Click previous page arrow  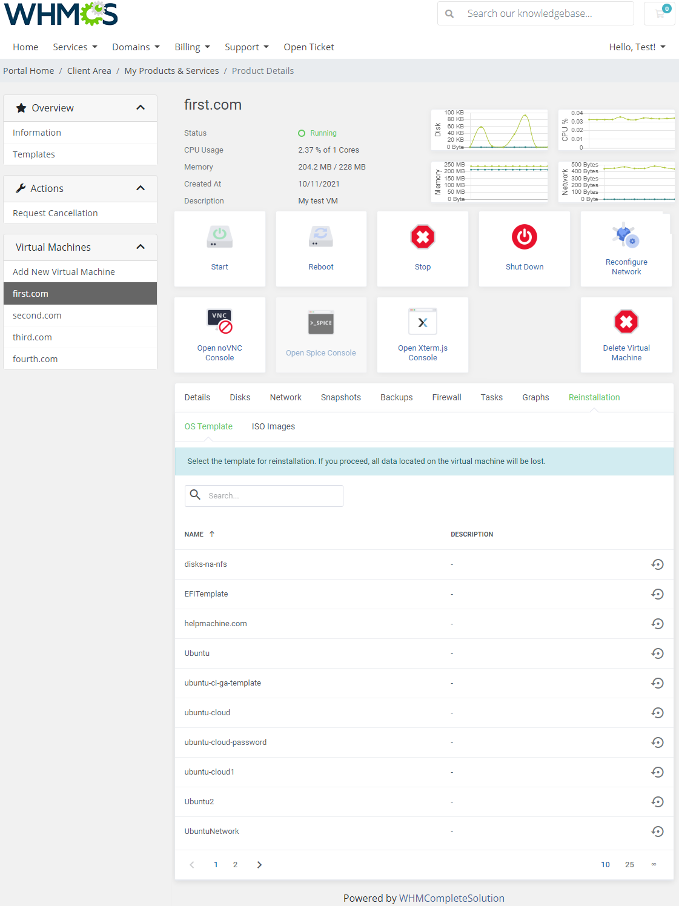[x=192, y=865]
